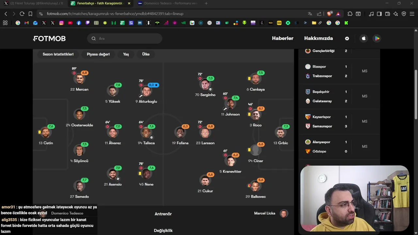Open the apps grid bookmark icon
The image size is (418, 235).
pyautogui.click(x=5, y=23)
